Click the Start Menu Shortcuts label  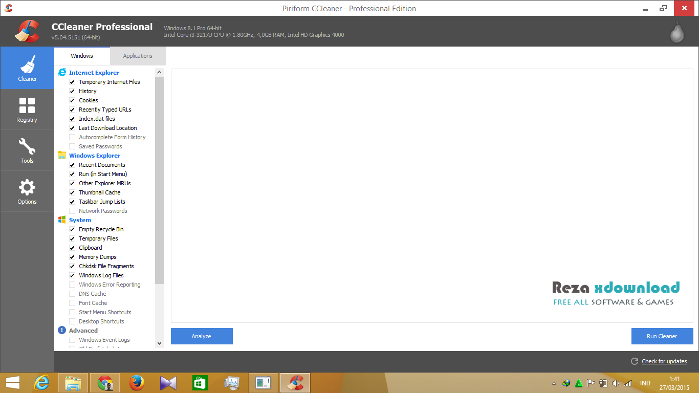point(105,312)
